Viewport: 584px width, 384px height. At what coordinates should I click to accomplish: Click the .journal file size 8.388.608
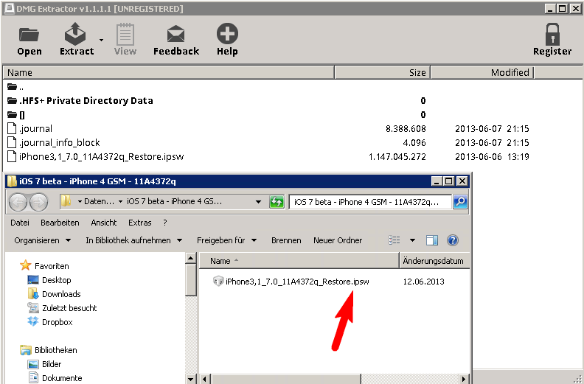click(x=406, y=129)
